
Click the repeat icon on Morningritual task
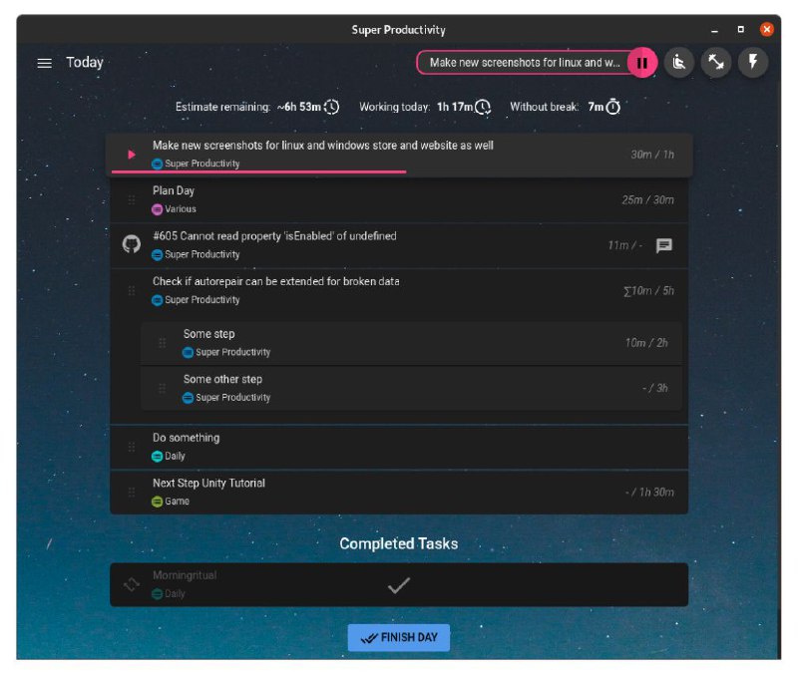131,584
